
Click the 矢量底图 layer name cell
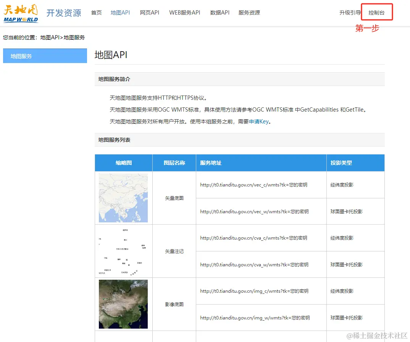(x=174, y=198)
